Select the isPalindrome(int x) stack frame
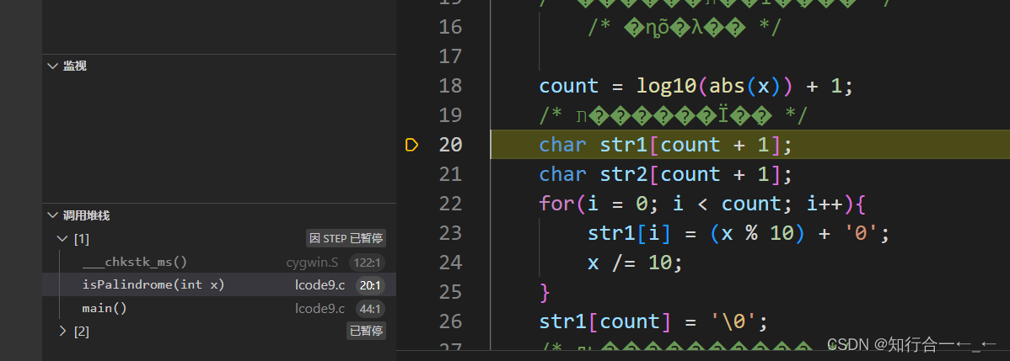1010x361 pixels. click(x=219, y=284)
